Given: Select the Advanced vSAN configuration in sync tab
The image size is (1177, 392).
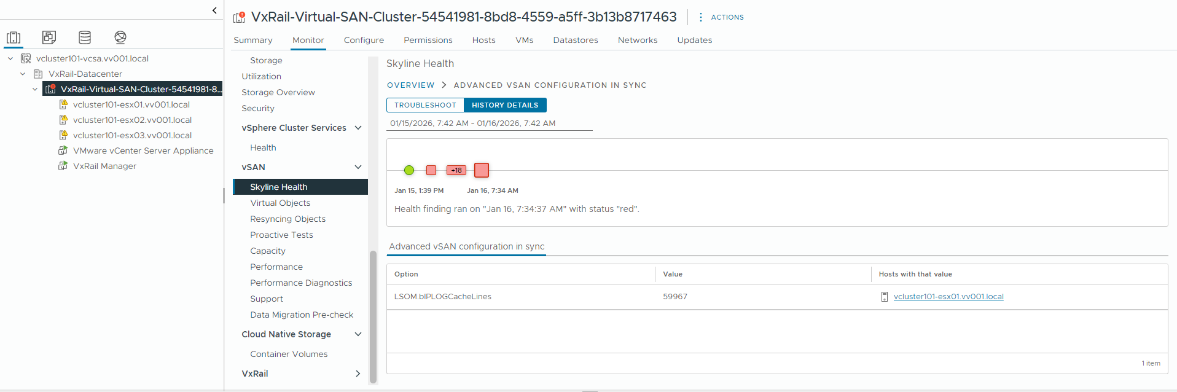Looking at the screenshot, I should click(x=467, y=246).
